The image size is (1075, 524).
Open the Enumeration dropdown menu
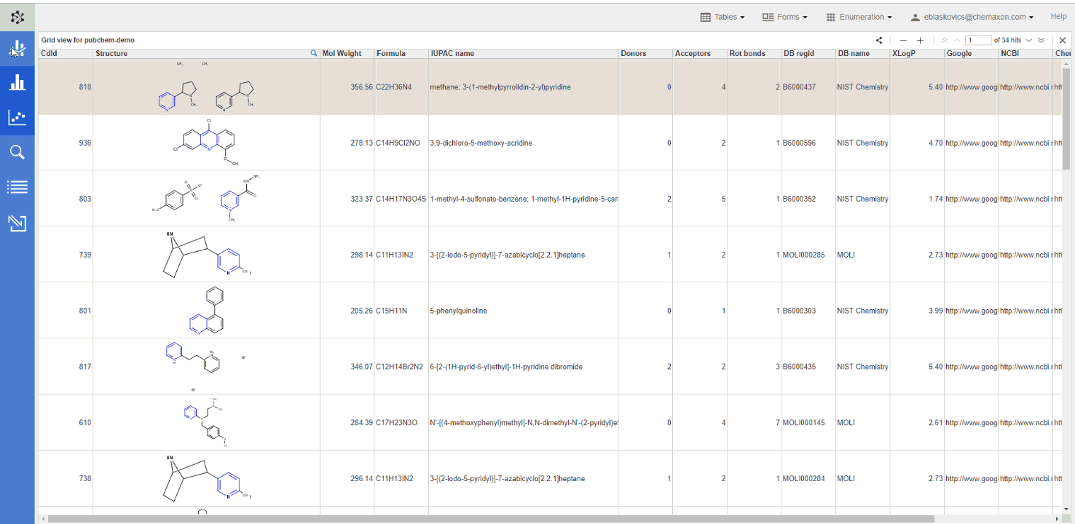859,17
